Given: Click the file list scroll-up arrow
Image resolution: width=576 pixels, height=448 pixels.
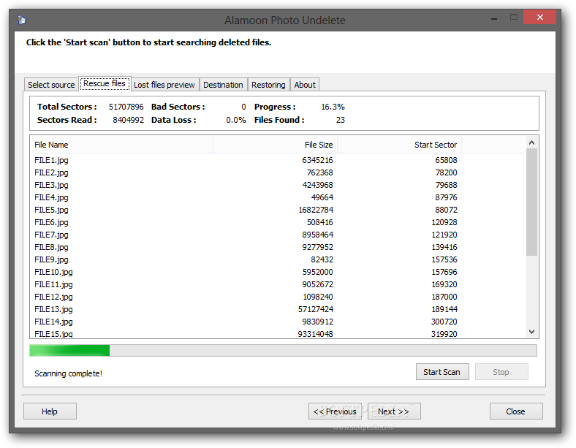Looking at the screenshot, I should [531, 143].
